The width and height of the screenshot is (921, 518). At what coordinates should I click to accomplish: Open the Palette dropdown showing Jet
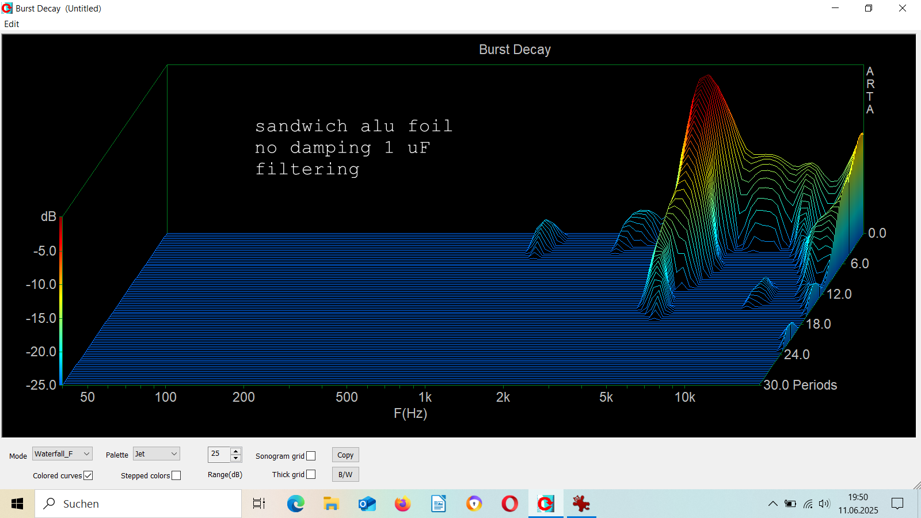157,454
